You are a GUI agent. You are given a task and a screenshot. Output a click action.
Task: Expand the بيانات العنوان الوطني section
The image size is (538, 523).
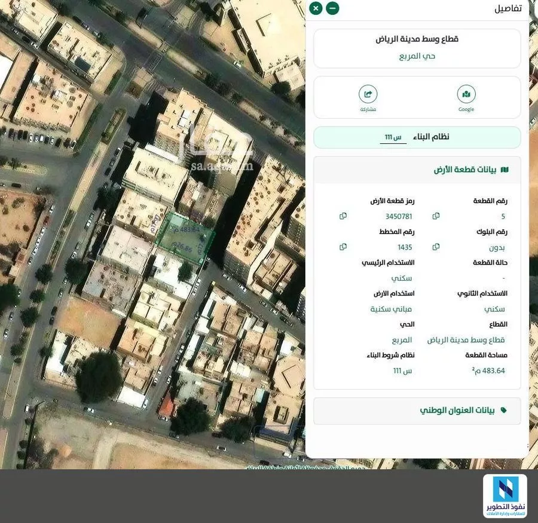(x=417, y=411)
